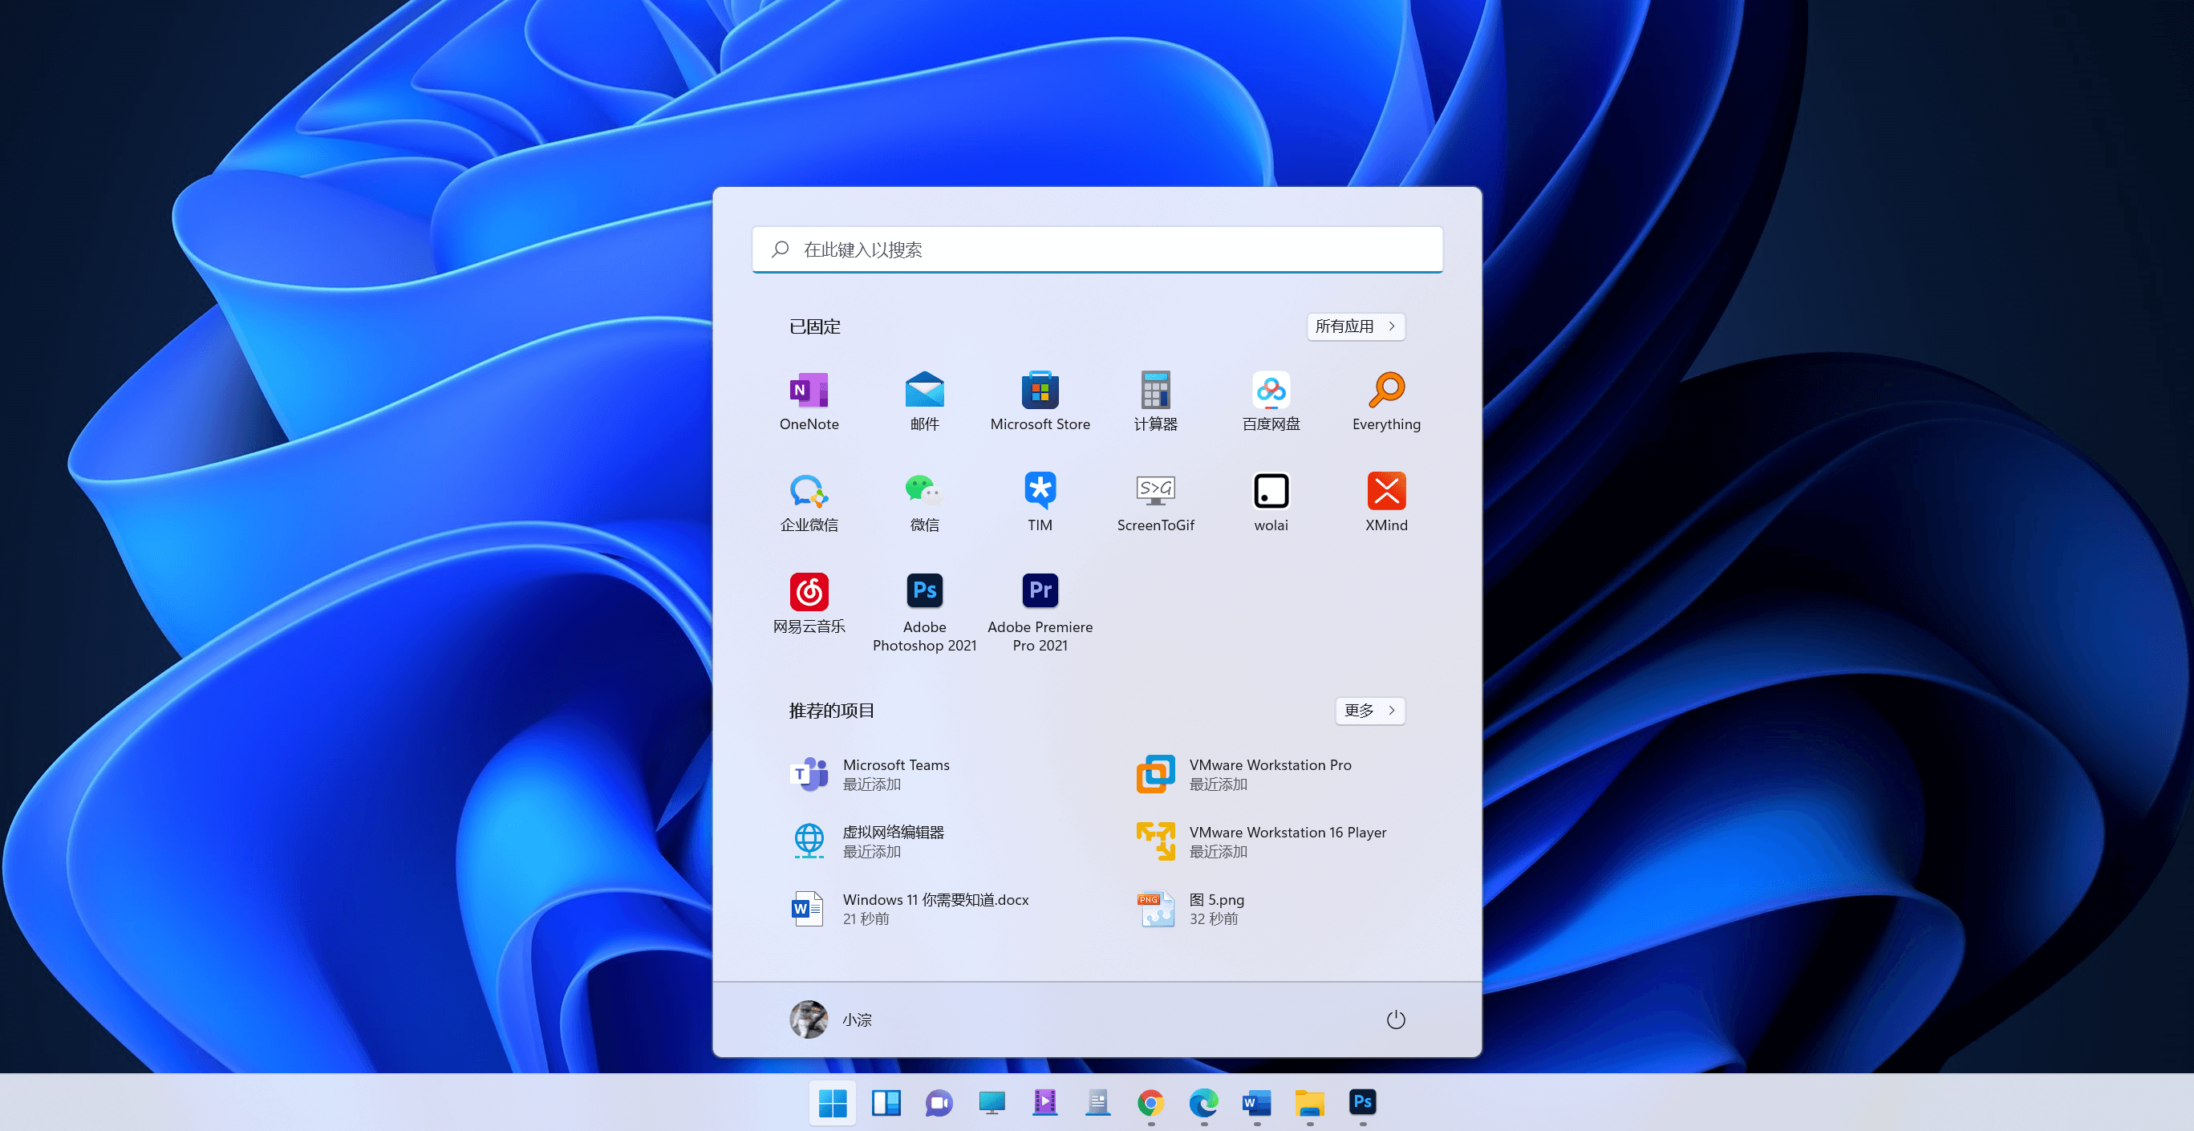The width and height of the screenshot is (2194, 1131).
Task: Open ScreenToGif
Action: [1156, 501]
